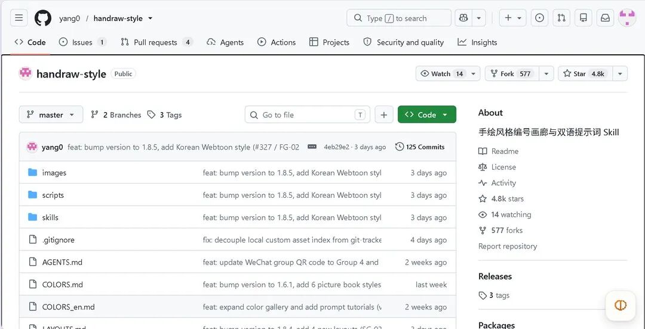
Task: Open the COLORS_en.md file
Action: click(68, 307)
